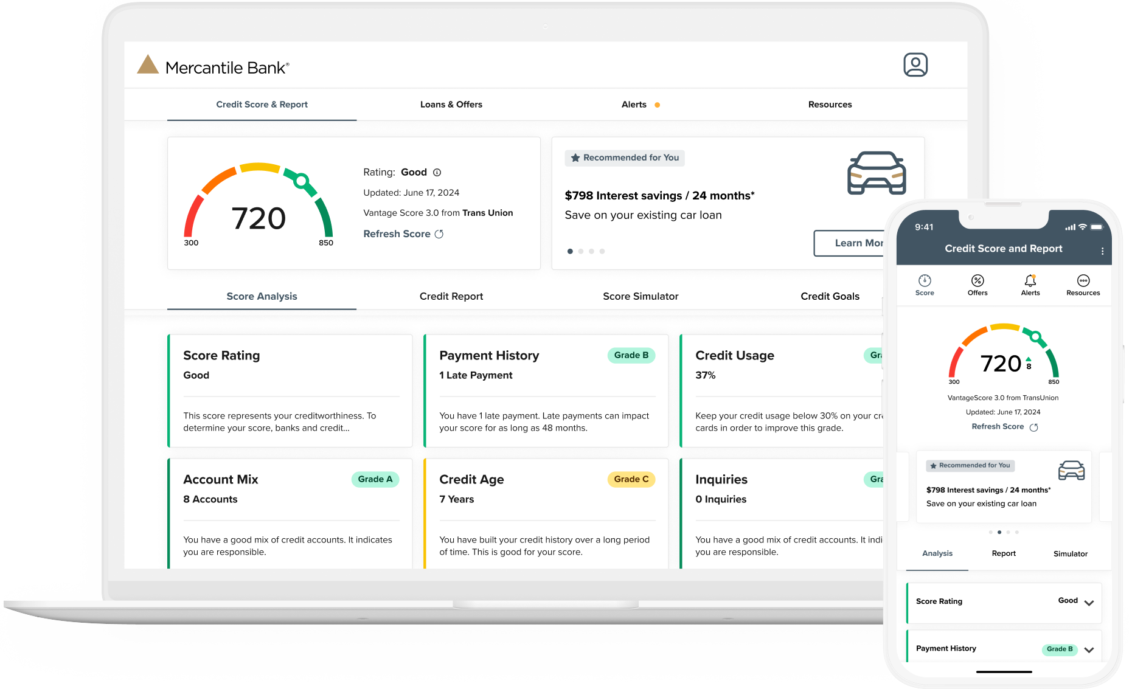The height and width of the screenshot is (689, 1132).
Task: Click the desktop credit score gauge marker
Action: click(301, 181)
